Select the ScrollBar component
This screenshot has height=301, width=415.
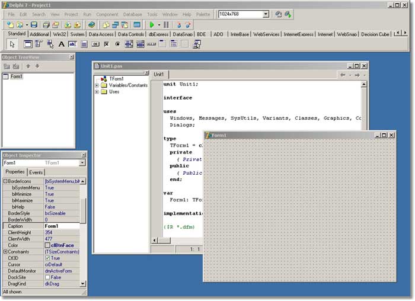click(151, 44)
